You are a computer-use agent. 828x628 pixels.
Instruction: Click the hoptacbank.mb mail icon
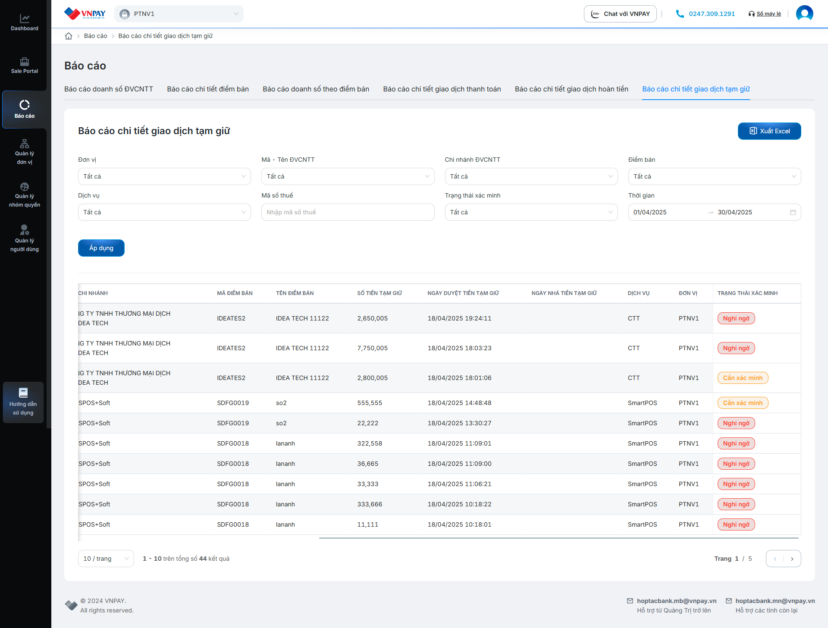630,601
